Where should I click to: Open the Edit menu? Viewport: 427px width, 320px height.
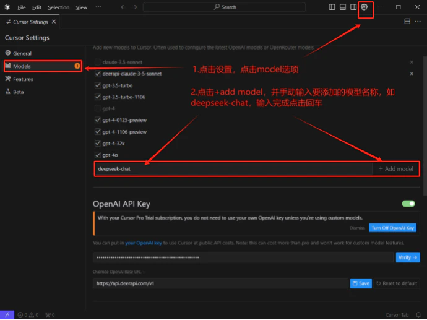click(37, 7)
